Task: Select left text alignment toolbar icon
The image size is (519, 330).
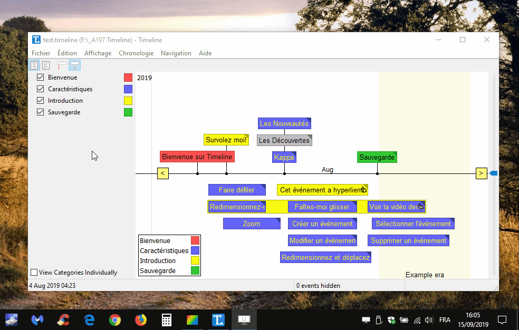Action: tap(46, 65)
